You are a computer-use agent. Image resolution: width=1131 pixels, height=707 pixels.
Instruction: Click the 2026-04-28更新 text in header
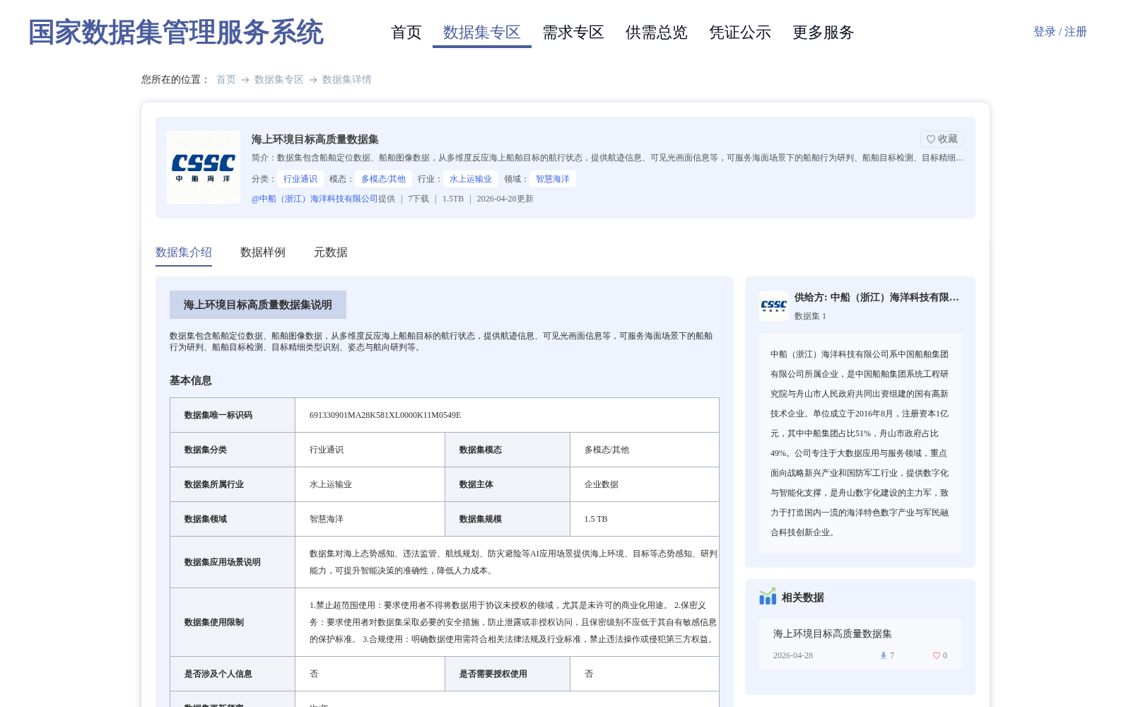(505, 199)
